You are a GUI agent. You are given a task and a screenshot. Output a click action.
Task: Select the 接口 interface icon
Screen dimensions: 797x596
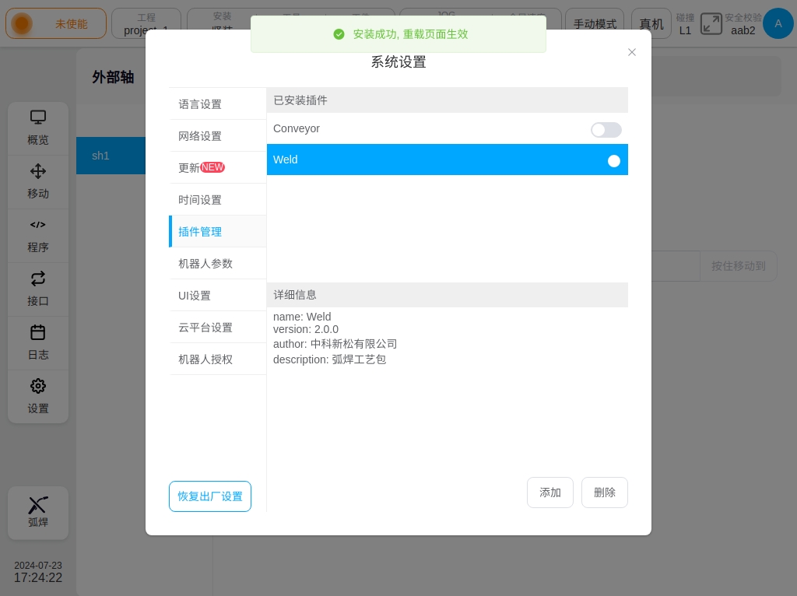pyautogui.click(x=38, y=279)
